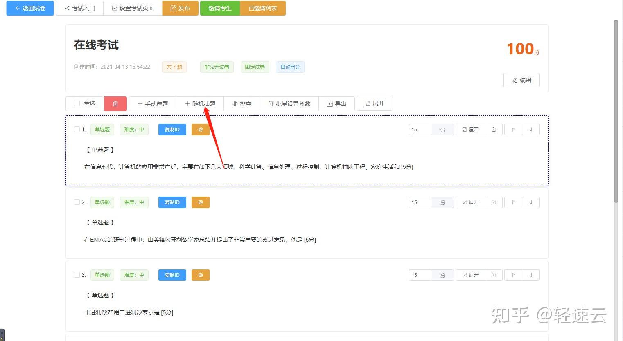Click the 共 7 题 question count tag
This screenshot has height=341, width=623.
[174, 67]
